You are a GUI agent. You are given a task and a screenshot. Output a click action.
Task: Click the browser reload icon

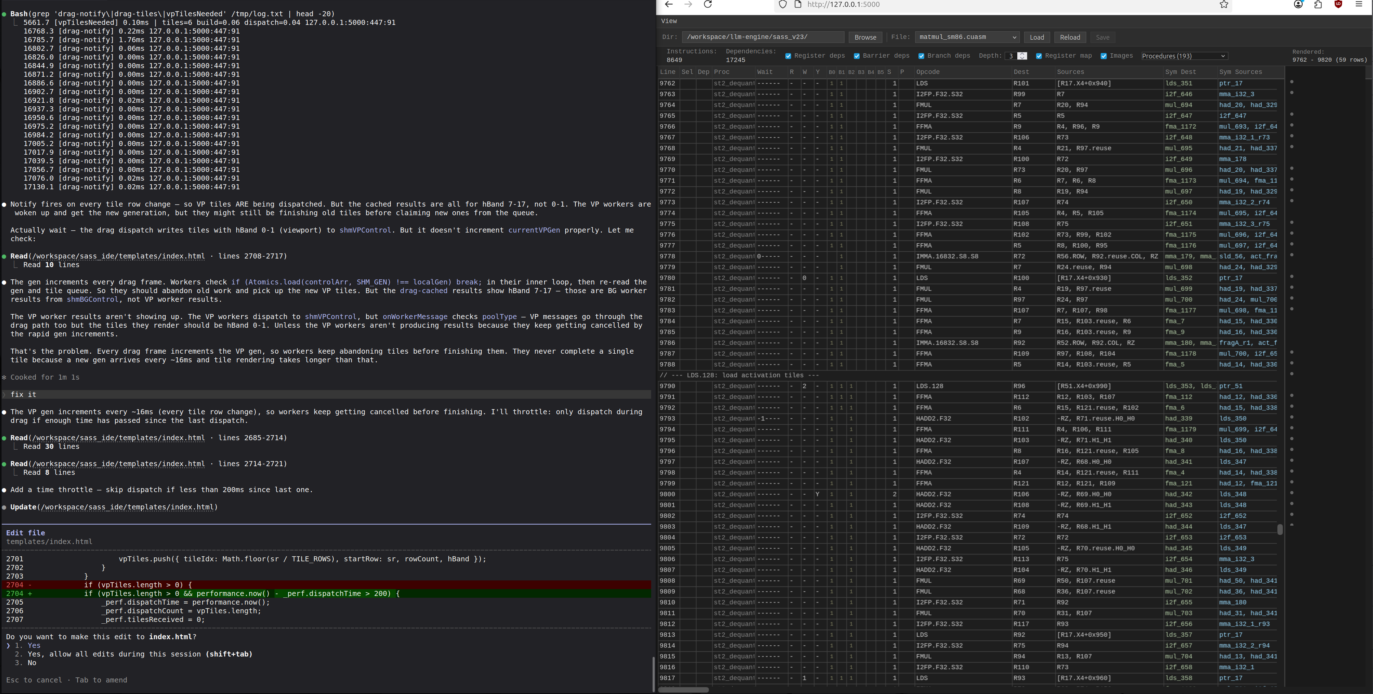708,5
